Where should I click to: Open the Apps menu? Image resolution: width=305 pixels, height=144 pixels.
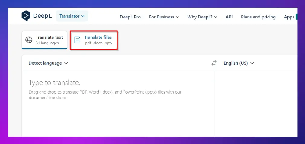pyautogui.click(x=289, y=17)
